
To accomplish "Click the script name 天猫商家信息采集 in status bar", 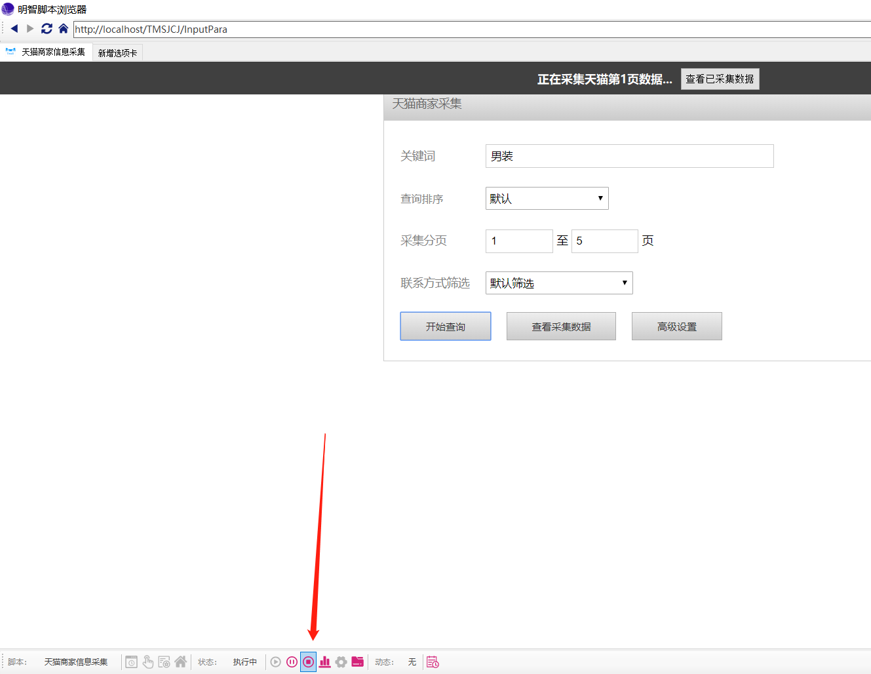I will [x=76, y=662].
